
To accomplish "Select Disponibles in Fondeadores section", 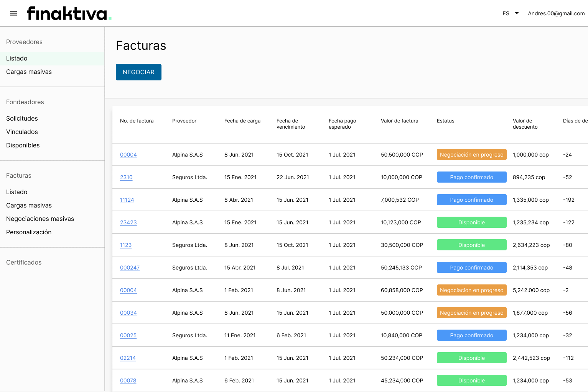I will 23,145.
